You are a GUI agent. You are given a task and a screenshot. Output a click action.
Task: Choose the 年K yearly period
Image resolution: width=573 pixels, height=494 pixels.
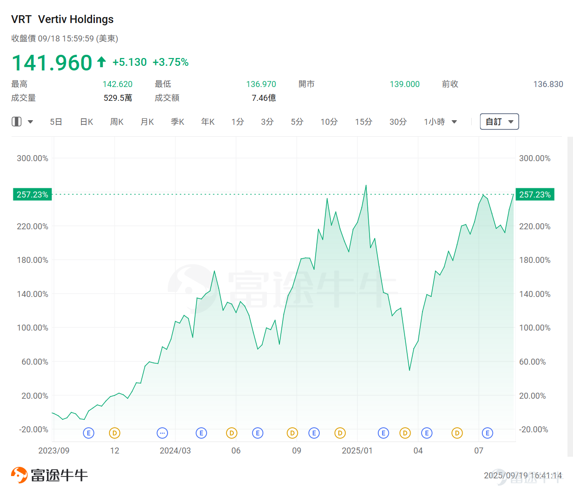point(208,122)
